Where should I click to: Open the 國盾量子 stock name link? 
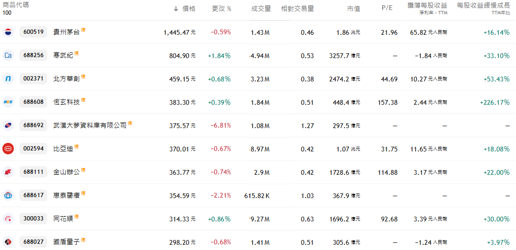coord(66,242)
